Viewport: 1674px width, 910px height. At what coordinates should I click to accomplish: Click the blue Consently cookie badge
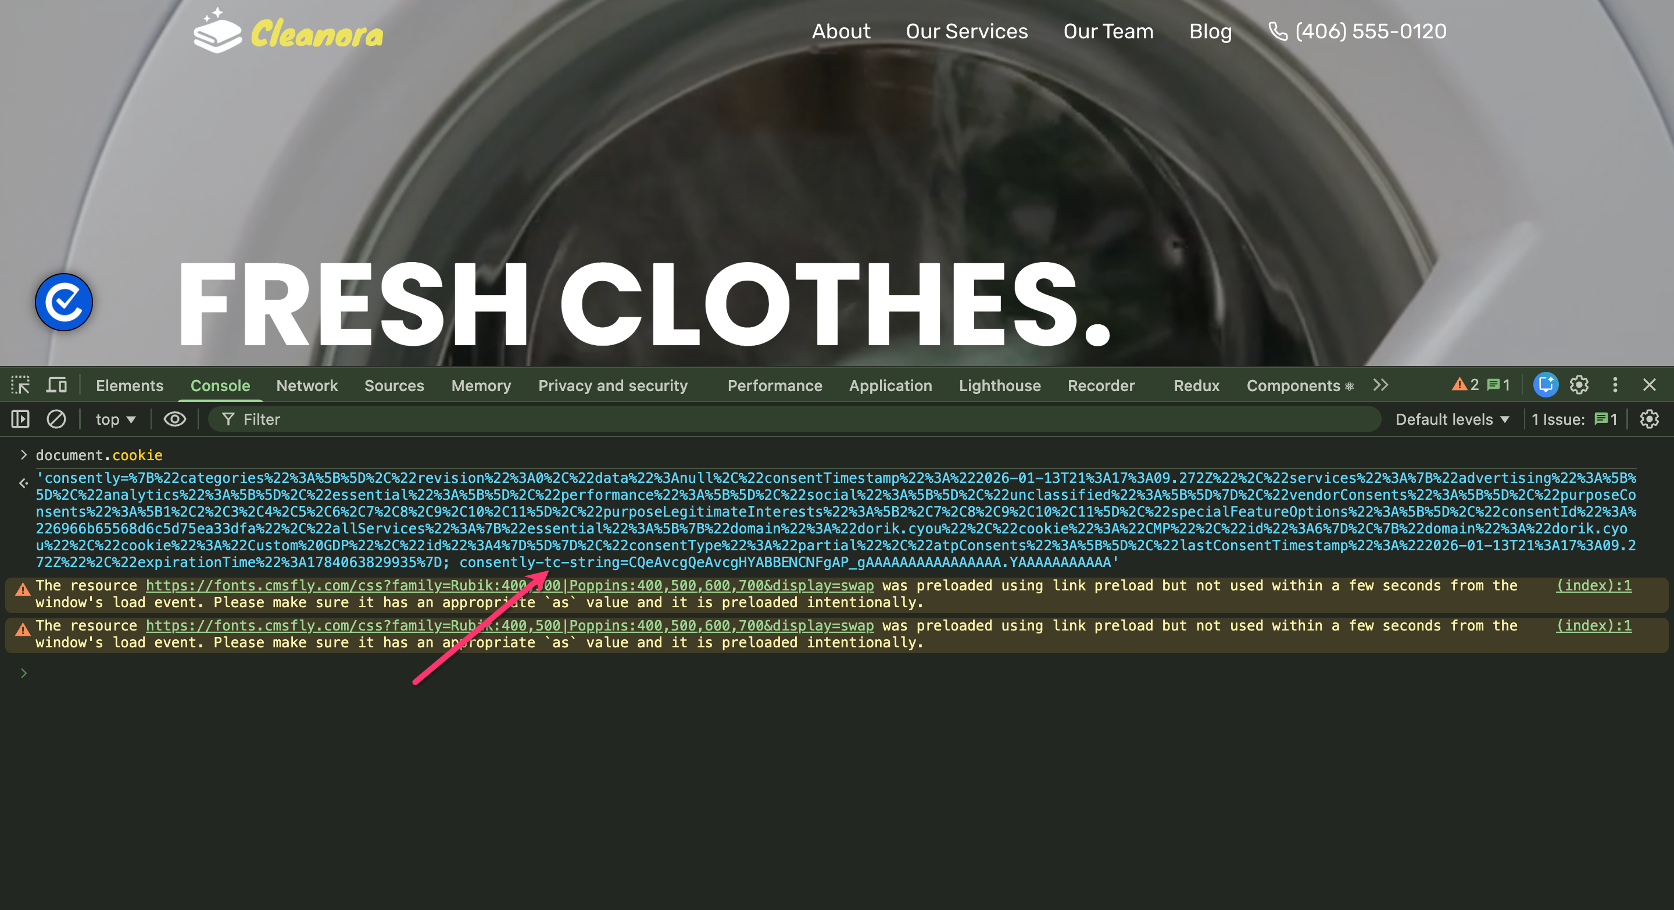coord(64,302)
